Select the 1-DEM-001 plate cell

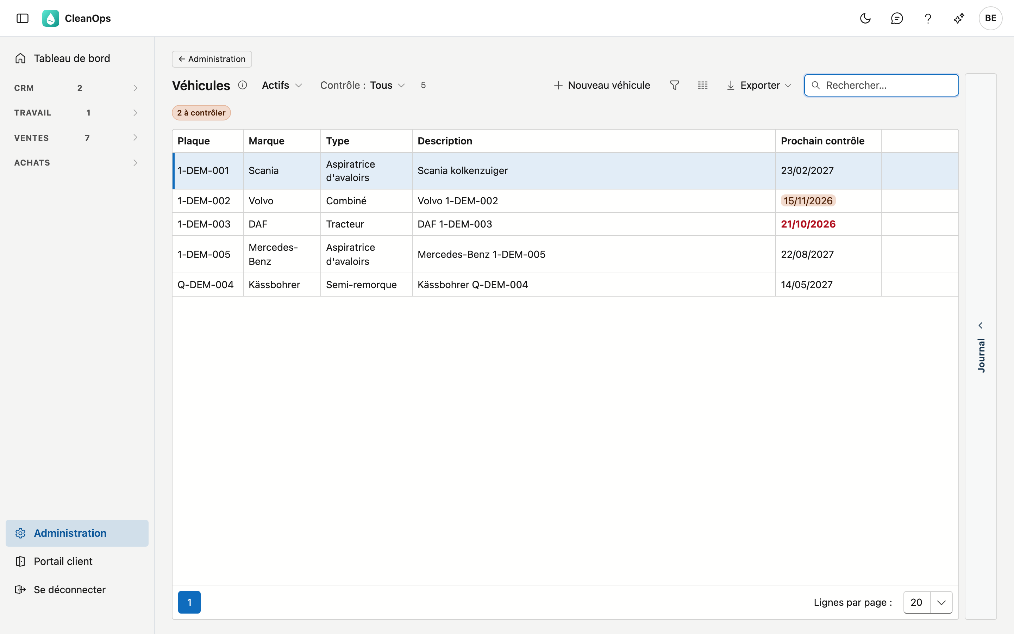(208, 171)
